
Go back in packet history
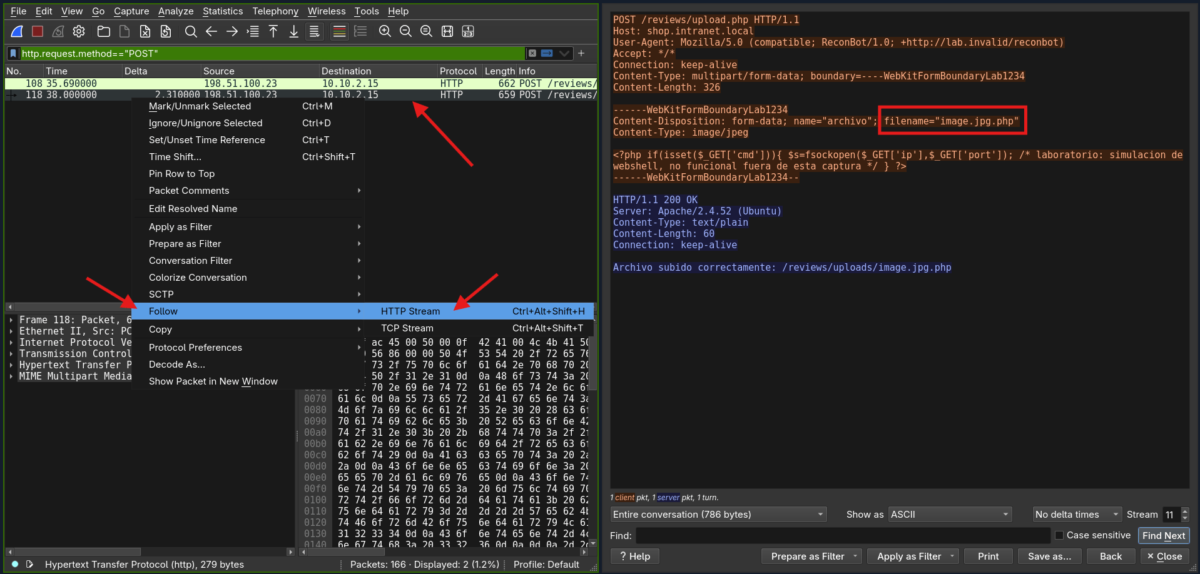(211, 31)
